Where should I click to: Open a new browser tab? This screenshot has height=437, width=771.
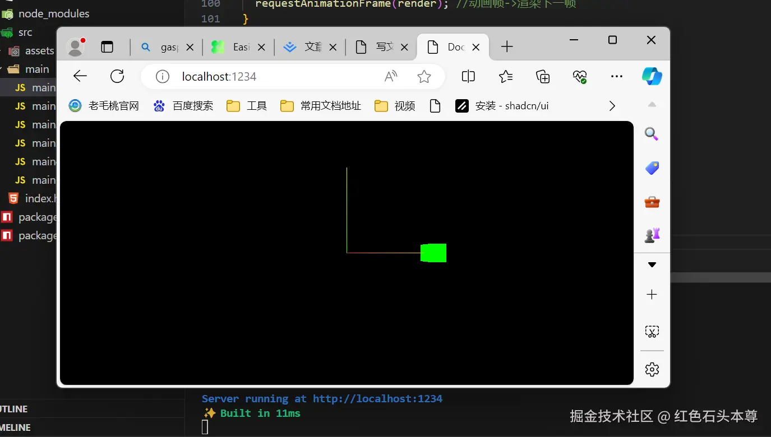tap(507, 47)
